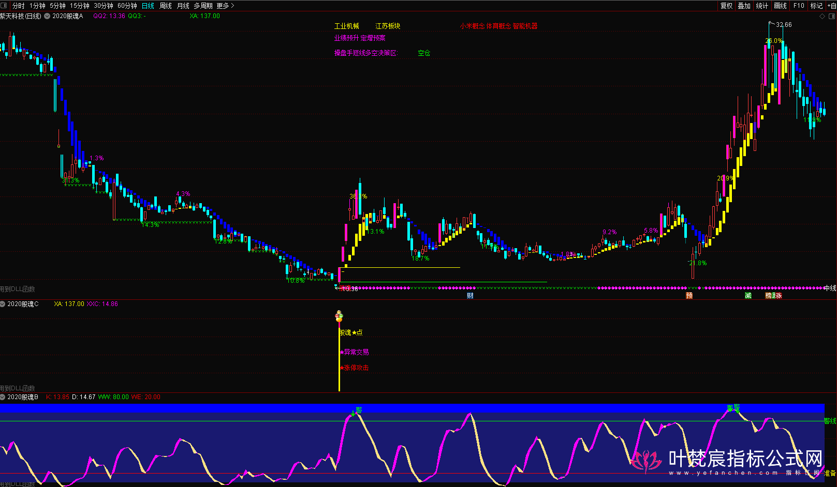837x487 pixels.
Task: Click the 20.9% gain label
Action: (725, 178)
